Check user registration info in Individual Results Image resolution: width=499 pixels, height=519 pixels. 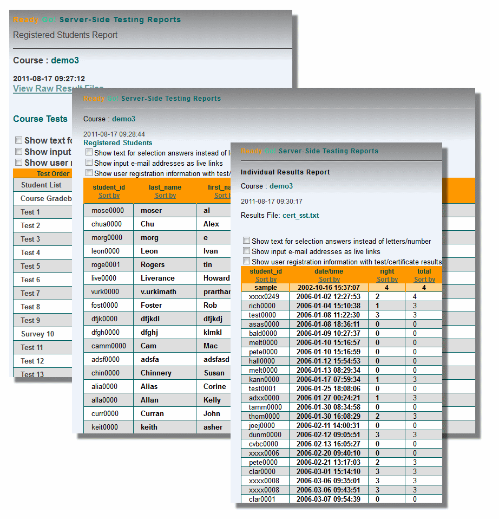[246, 261]
